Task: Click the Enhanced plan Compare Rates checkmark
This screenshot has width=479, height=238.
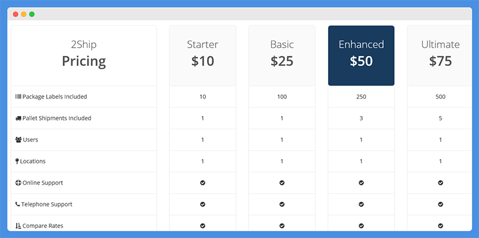Action: tap(361, 226)
